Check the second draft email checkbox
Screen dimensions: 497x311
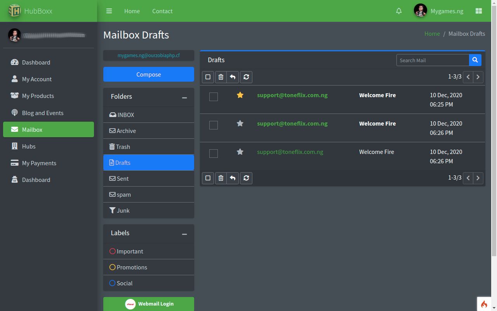point(214,125)
